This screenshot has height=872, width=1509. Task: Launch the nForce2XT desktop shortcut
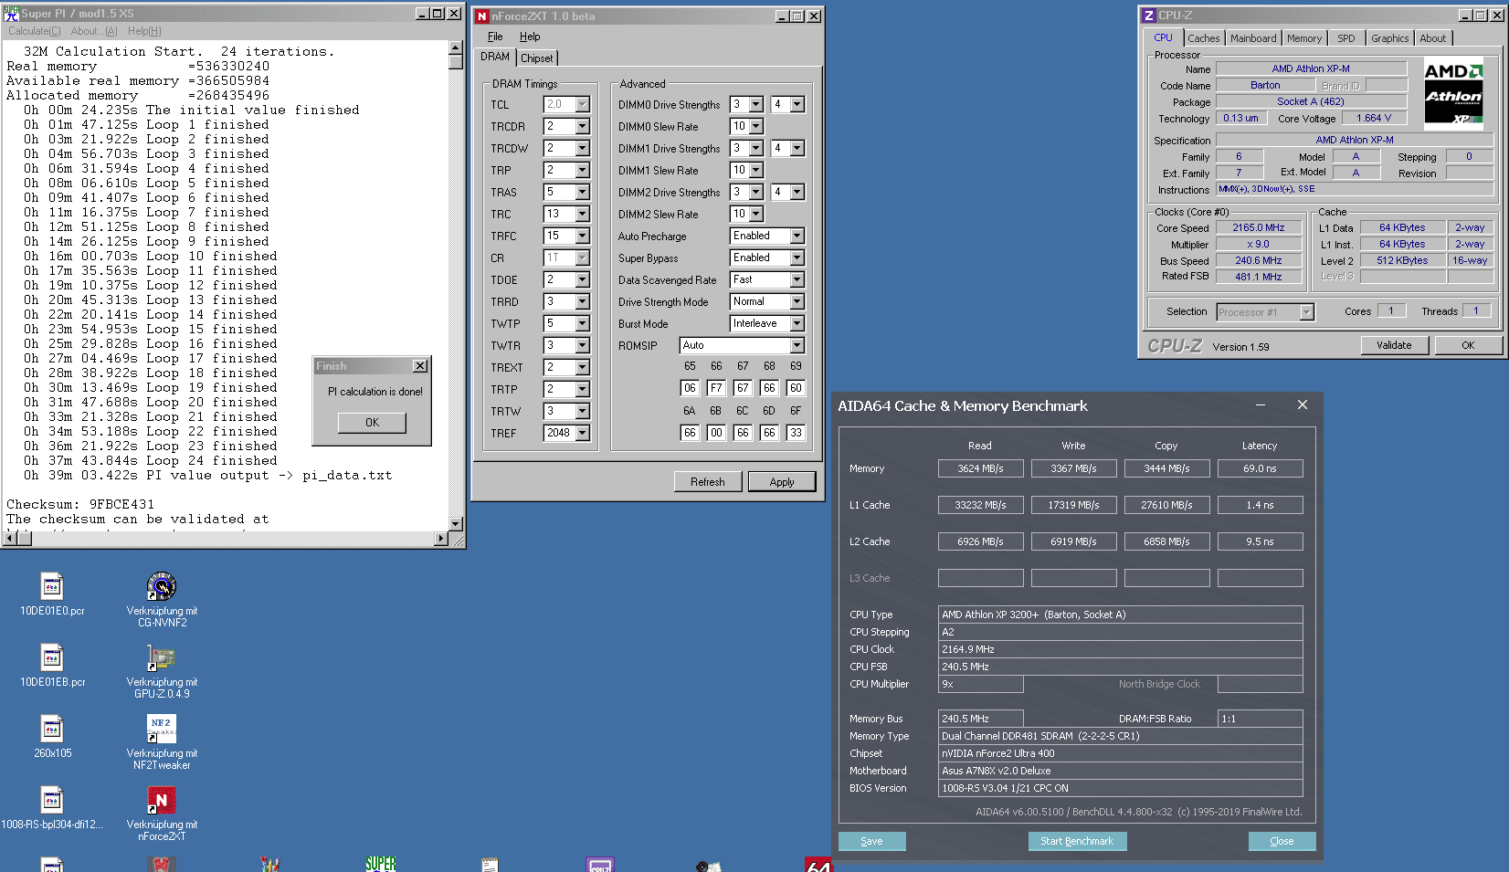click(x=162, y=800)
